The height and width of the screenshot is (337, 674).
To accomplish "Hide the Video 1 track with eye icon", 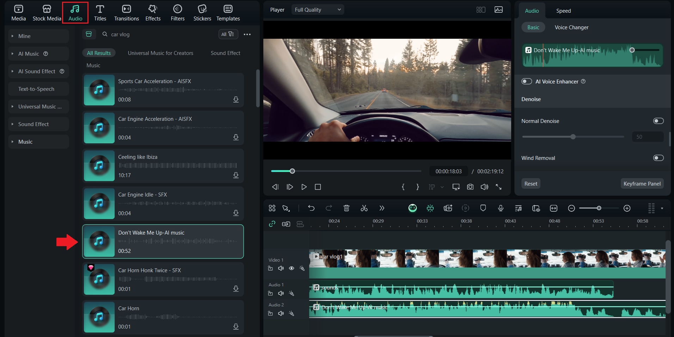I will [x=292, y=268].
